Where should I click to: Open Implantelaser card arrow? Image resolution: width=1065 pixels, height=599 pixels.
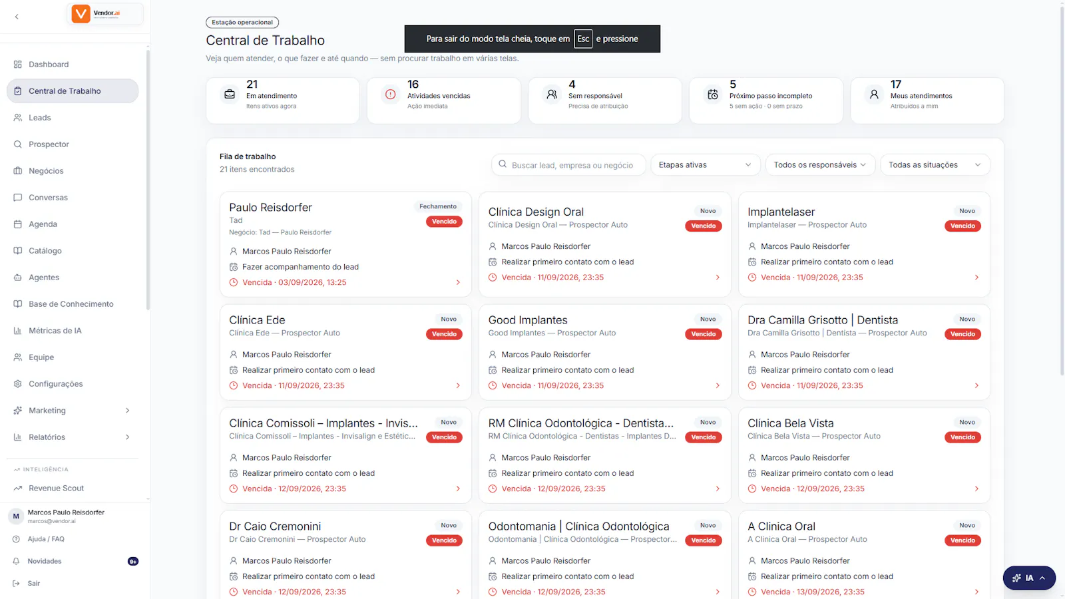click(976, 278)
